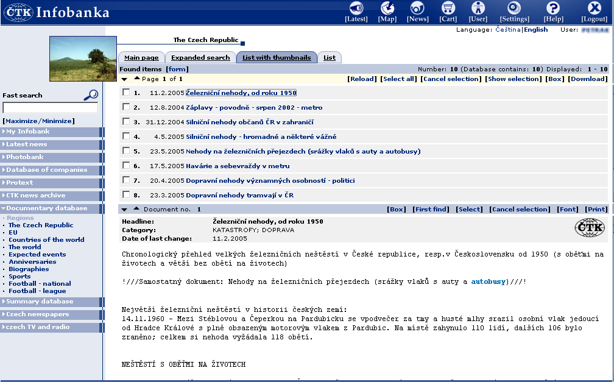The image size is (614, 382).
Task: Click the User profile icon
Action: click(x=478, y=9)
